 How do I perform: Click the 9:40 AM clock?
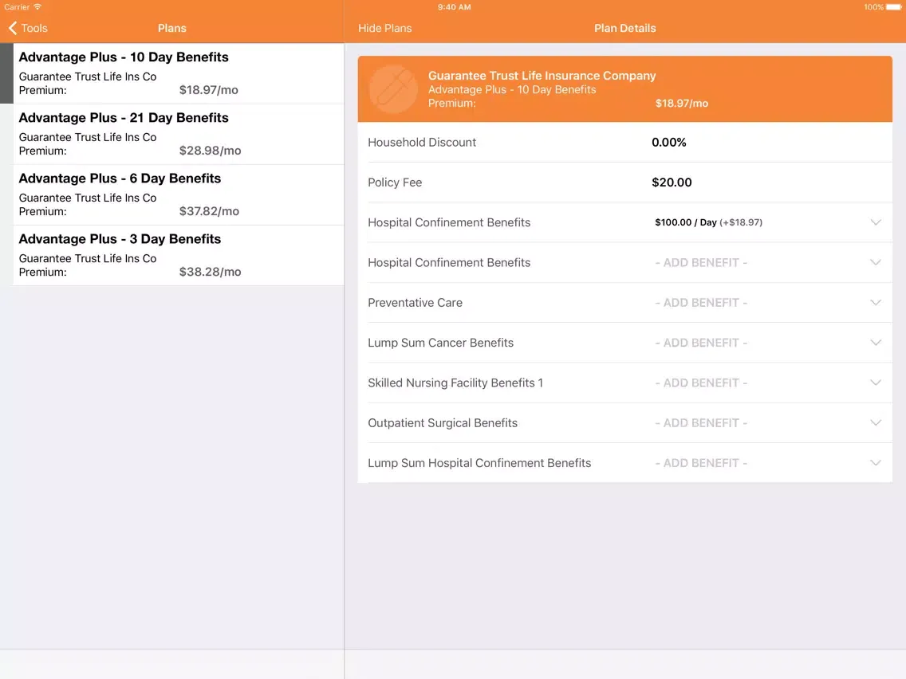(454, 7)
